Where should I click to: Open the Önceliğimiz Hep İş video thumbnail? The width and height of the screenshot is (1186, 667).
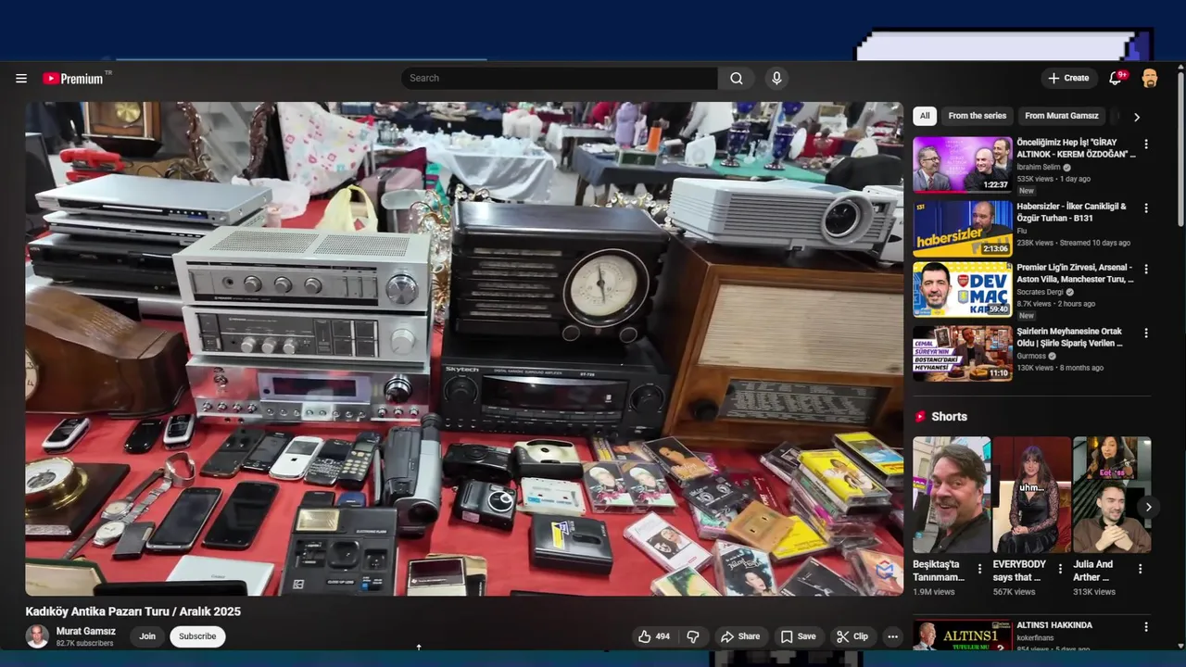point(962,164)
